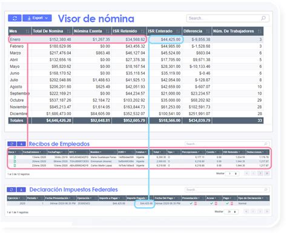Click the refresh icon in Recibos de Empleados
This screenshot has width=287, height=234.
[x=12, y=144]
